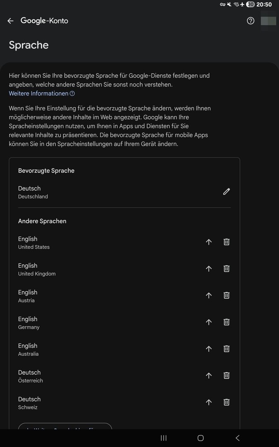Remove Deutsch Schweiz with trash icon

pyautogui.click(x=227, y=402)
